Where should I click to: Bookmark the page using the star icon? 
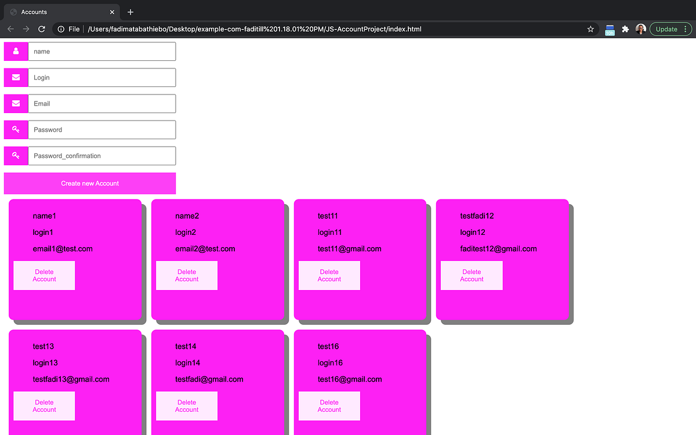(590, 28)
